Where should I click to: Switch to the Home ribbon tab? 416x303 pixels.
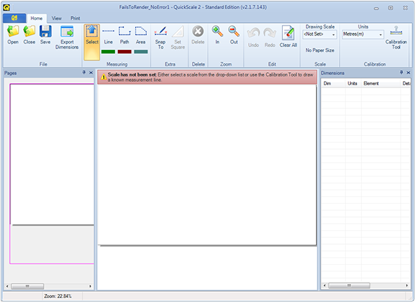pos(36,18)
